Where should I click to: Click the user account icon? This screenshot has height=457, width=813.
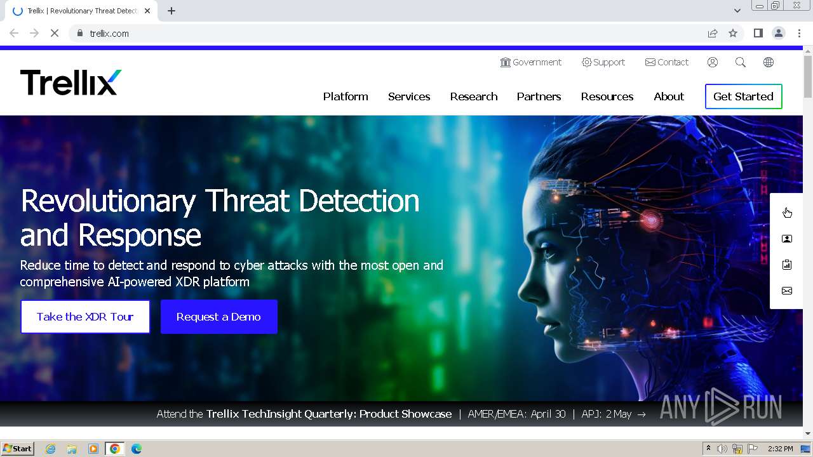pyautogui.click(x=713, y=62)
